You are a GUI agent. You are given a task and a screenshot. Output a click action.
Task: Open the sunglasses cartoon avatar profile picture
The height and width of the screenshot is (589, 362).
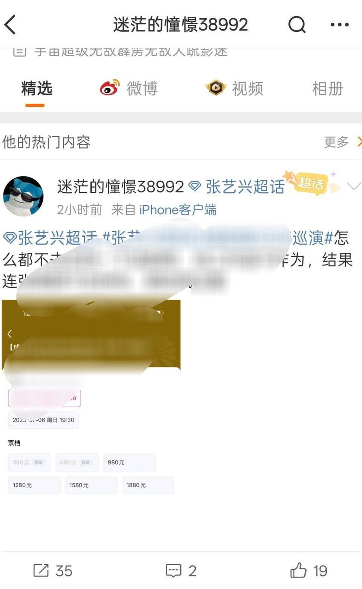(23, 196)
